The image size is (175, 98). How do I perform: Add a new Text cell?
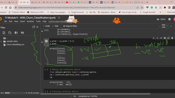point(55,26)
